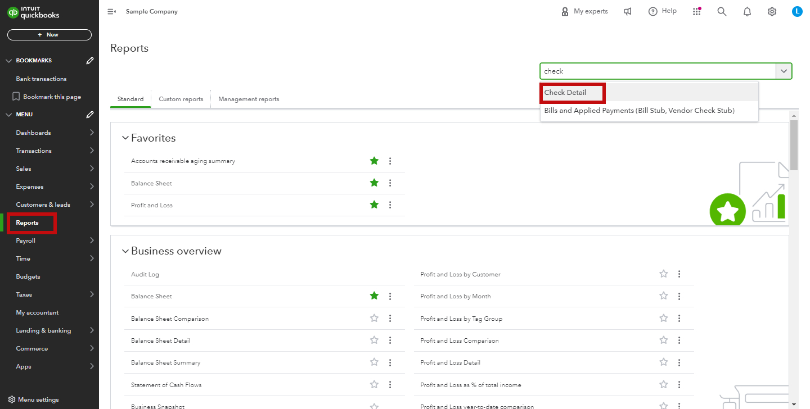Click the report search field containing 'check'
810x409 pixels.
click(658, 71)
